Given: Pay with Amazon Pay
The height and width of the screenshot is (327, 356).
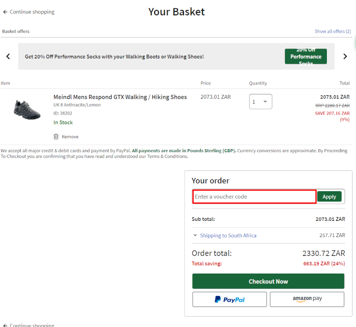Looking at the screenshot, I should click(x=307, y=299).
